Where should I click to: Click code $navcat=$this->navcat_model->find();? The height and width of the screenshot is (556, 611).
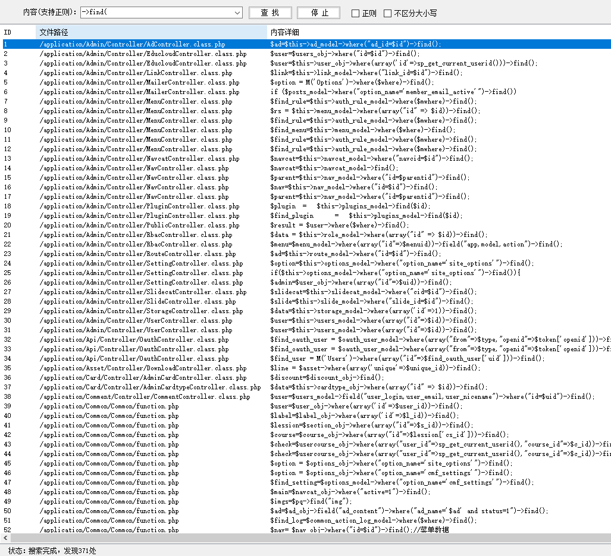click(x=334, y=168)
